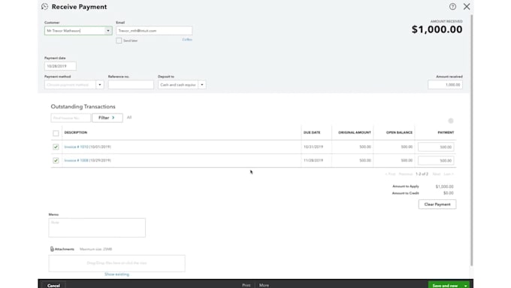Click the Find Invoice No. search field
511x288 pixels.
click(x=71, y=118)
